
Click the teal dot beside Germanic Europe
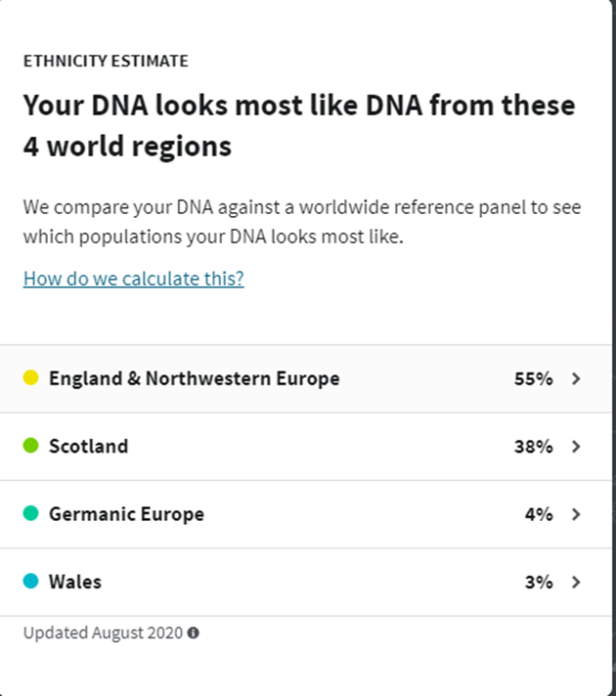pyautogui.click(x=30, y=514)
